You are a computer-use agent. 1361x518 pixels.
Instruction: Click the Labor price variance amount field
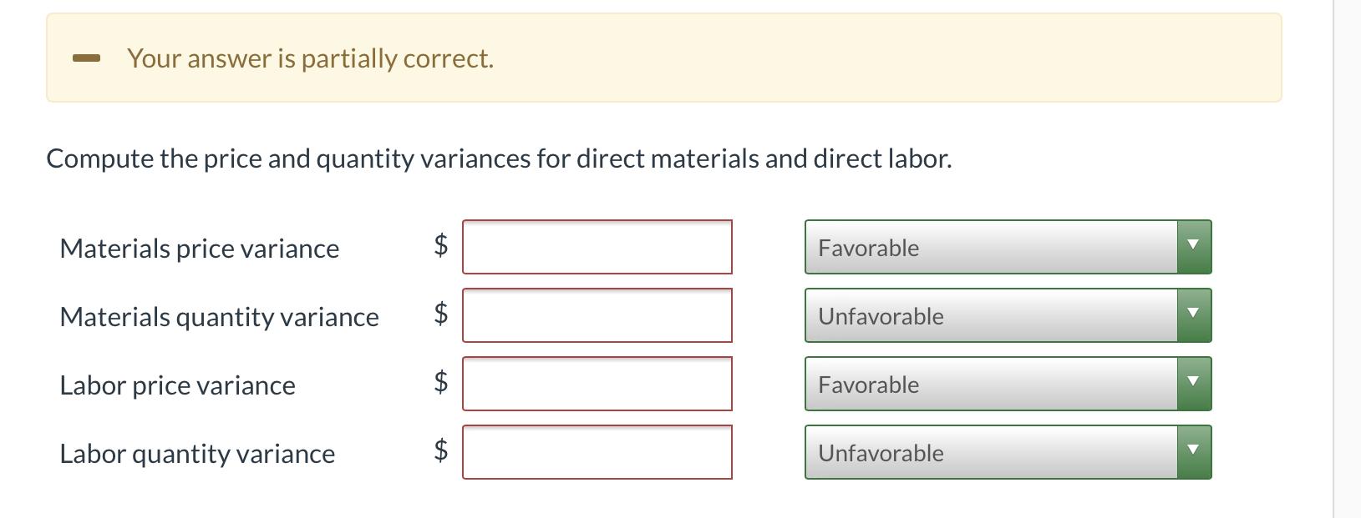click(597, 384)
